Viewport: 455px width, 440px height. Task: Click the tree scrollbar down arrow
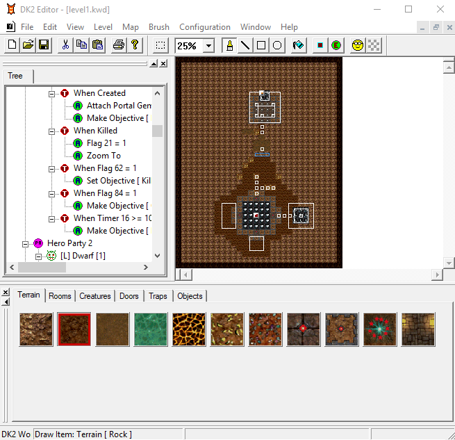[x=157, y=256]
